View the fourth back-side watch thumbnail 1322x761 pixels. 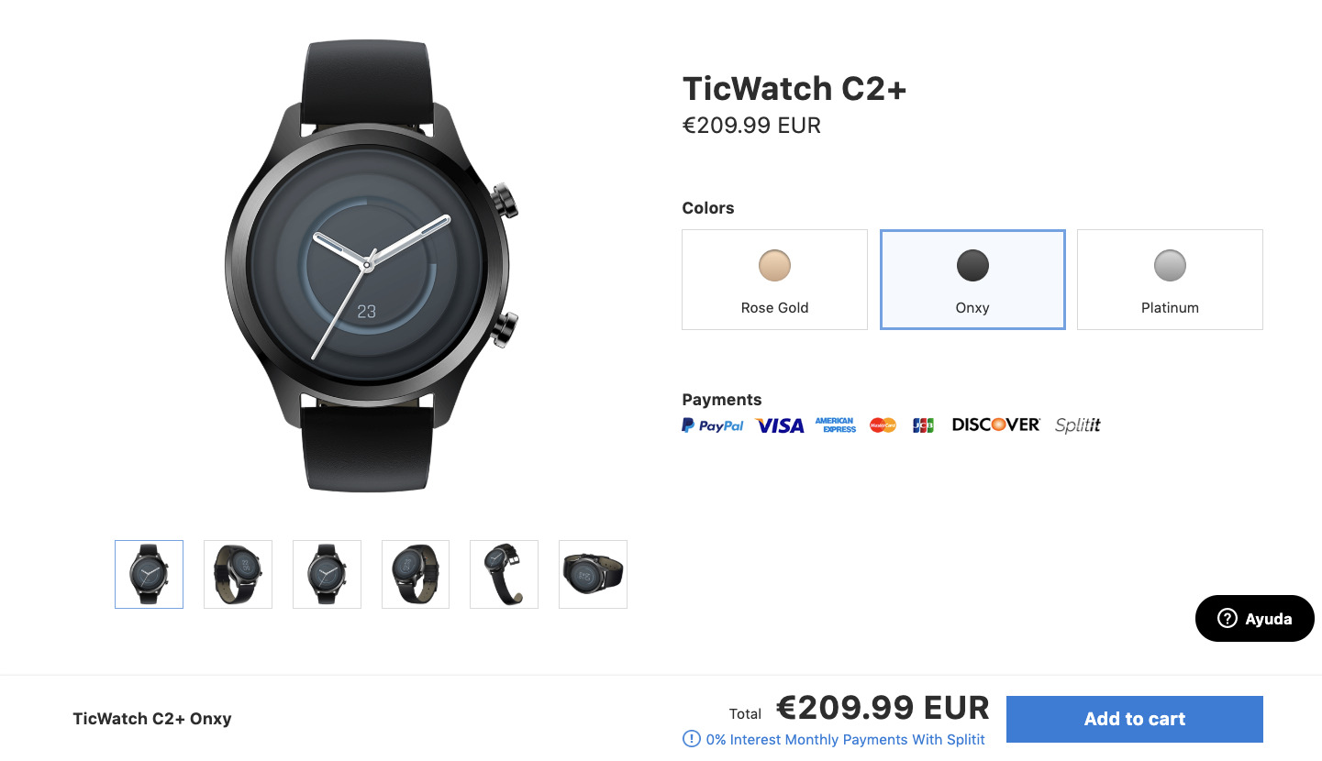416,574
